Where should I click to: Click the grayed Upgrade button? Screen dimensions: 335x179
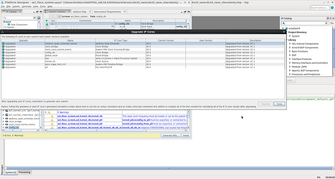pyautogui.click(x=266, y=104)
